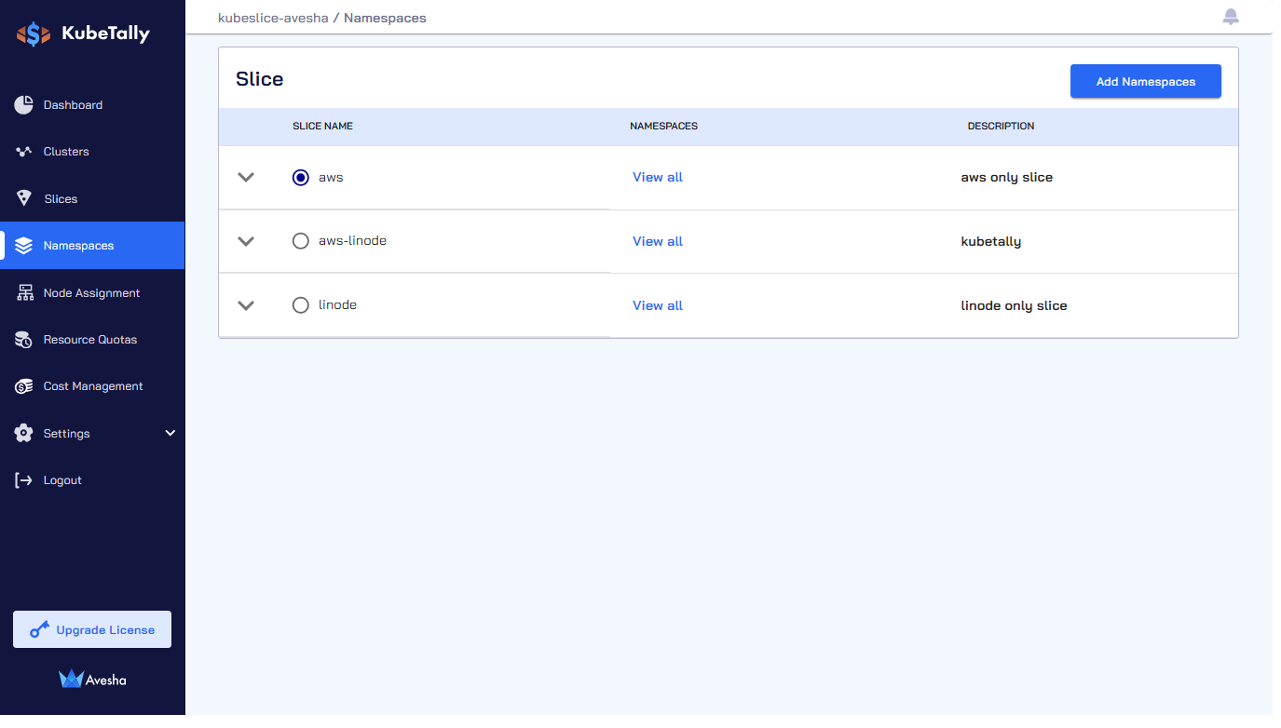The width and height of the screenshot is (1281, 728).
Task: Click the Avesha crown logo
Action: pyautogui.click(x=72, y=679)
